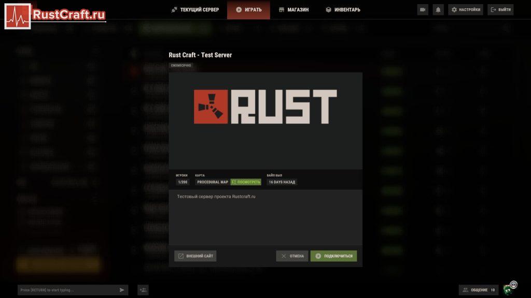Open the ТЕКУЩИЙ СЕРВЕР tab
531x298 pixels.
[195, 10]
